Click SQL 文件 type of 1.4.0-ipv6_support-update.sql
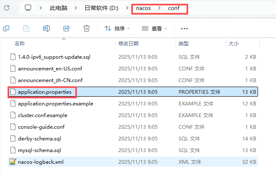This screenshot has width=276, height=175. [189, 57]
